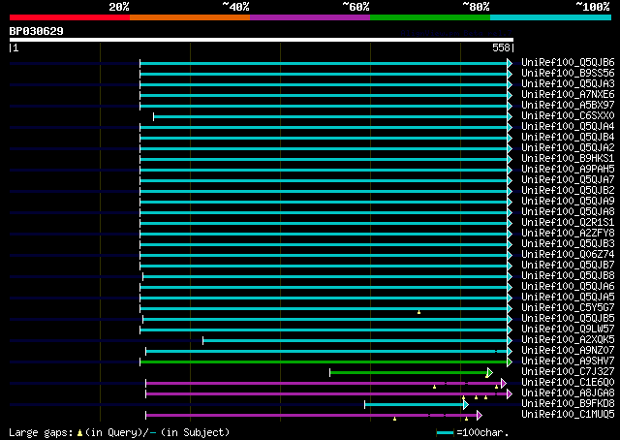This screenshot has height=440, width=620.
Task: Click the green ~80% legend segment
Action: click(430, 17)
